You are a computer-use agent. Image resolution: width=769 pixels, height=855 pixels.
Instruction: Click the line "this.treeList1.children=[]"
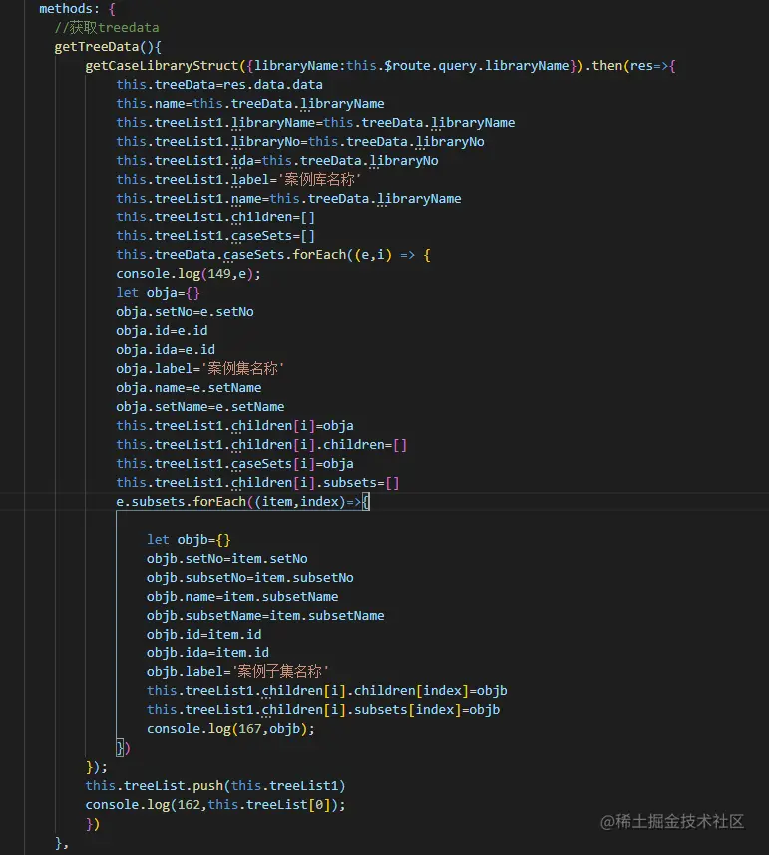click(215, 217)
